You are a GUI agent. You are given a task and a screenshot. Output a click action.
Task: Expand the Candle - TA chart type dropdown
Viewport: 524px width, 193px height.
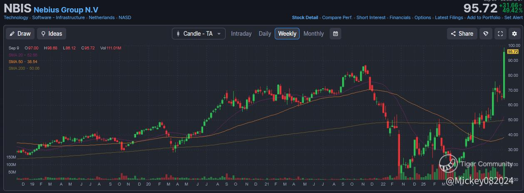(199, 34)
